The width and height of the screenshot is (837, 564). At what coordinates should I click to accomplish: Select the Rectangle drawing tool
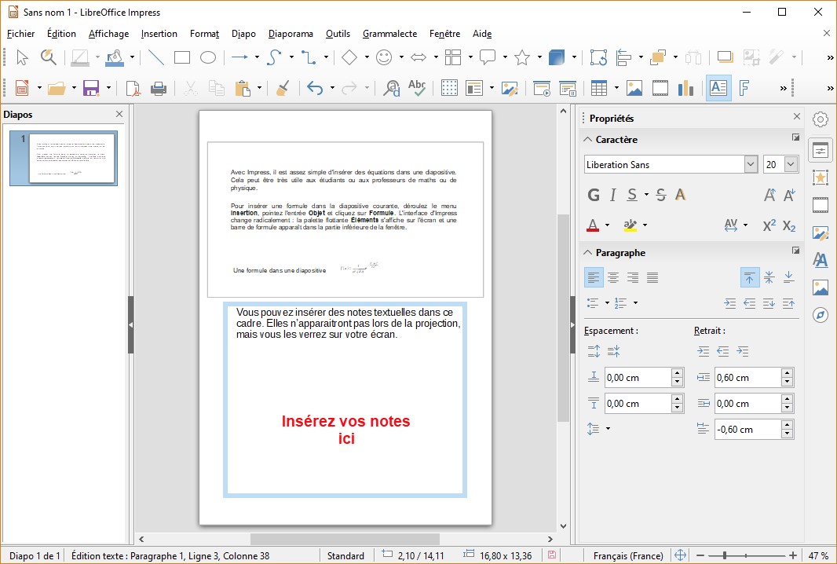[182, 57]
